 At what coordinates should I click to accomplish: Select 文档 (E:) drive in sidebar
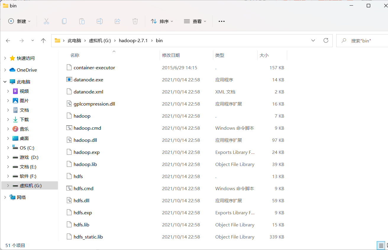click(x=28, y=167)
